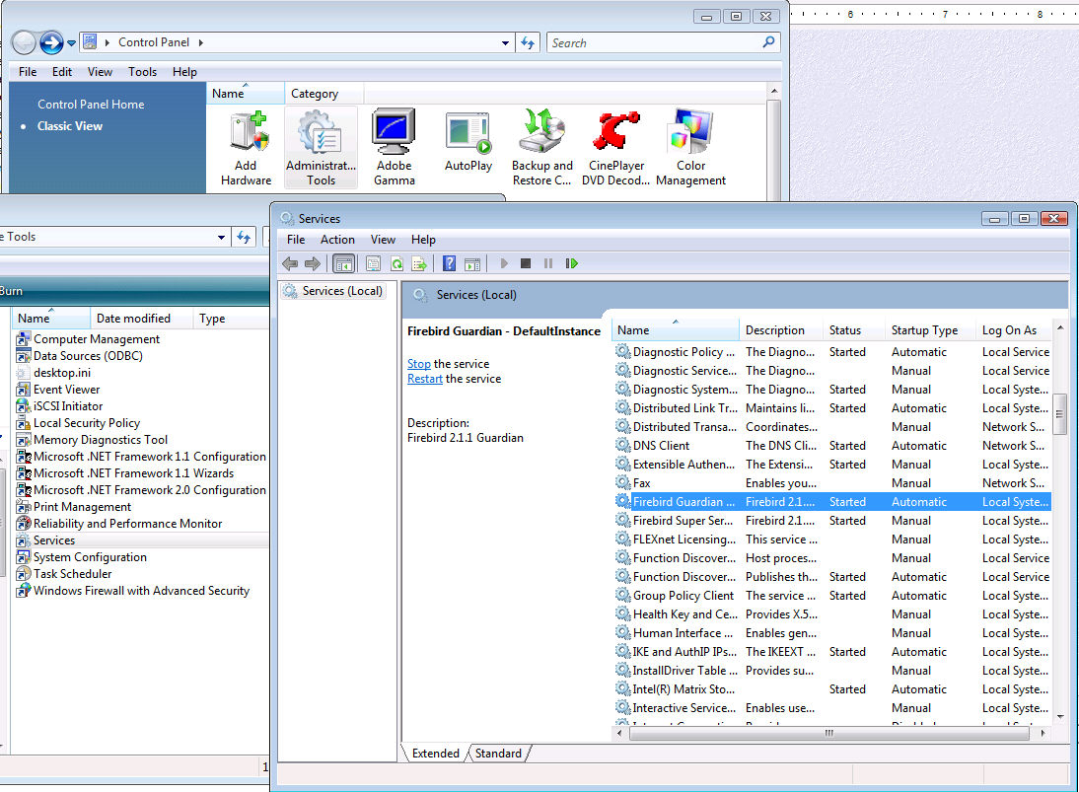Open the Tools menu in Control Panel
The height and width of the screenshot is (792, 1079).
142,72
